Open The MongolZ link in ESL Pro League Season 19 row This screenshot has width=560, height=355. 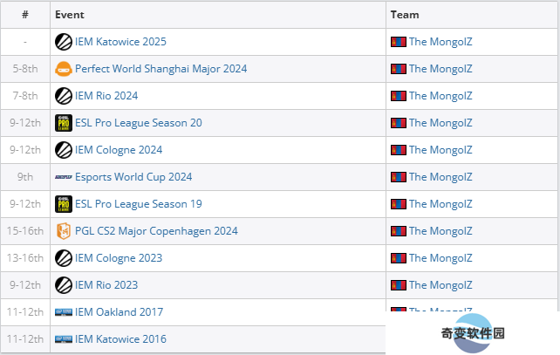(440, 204)
